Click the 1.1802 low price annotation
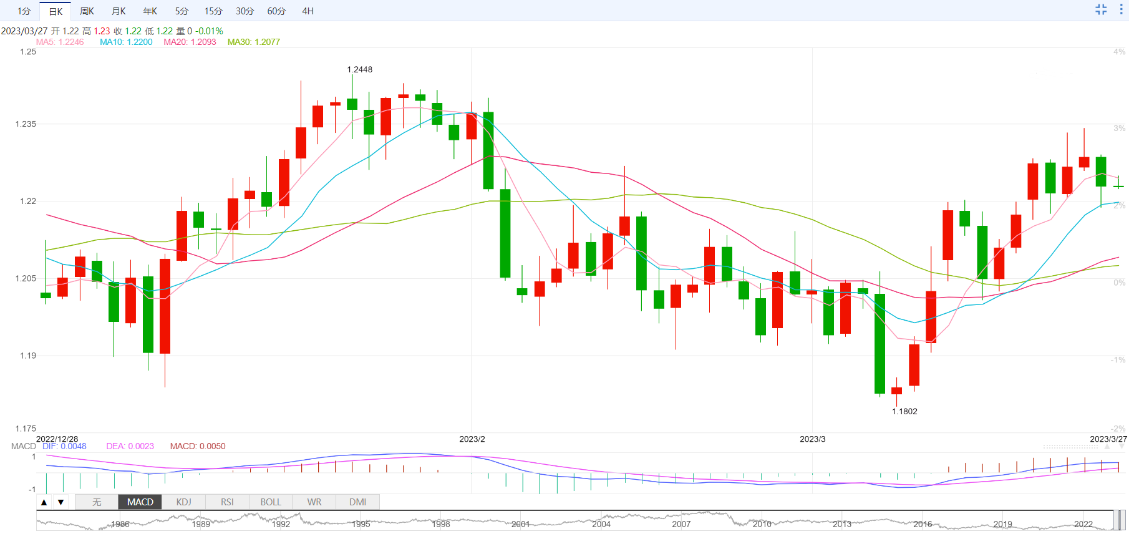 (x=904, y=411)
